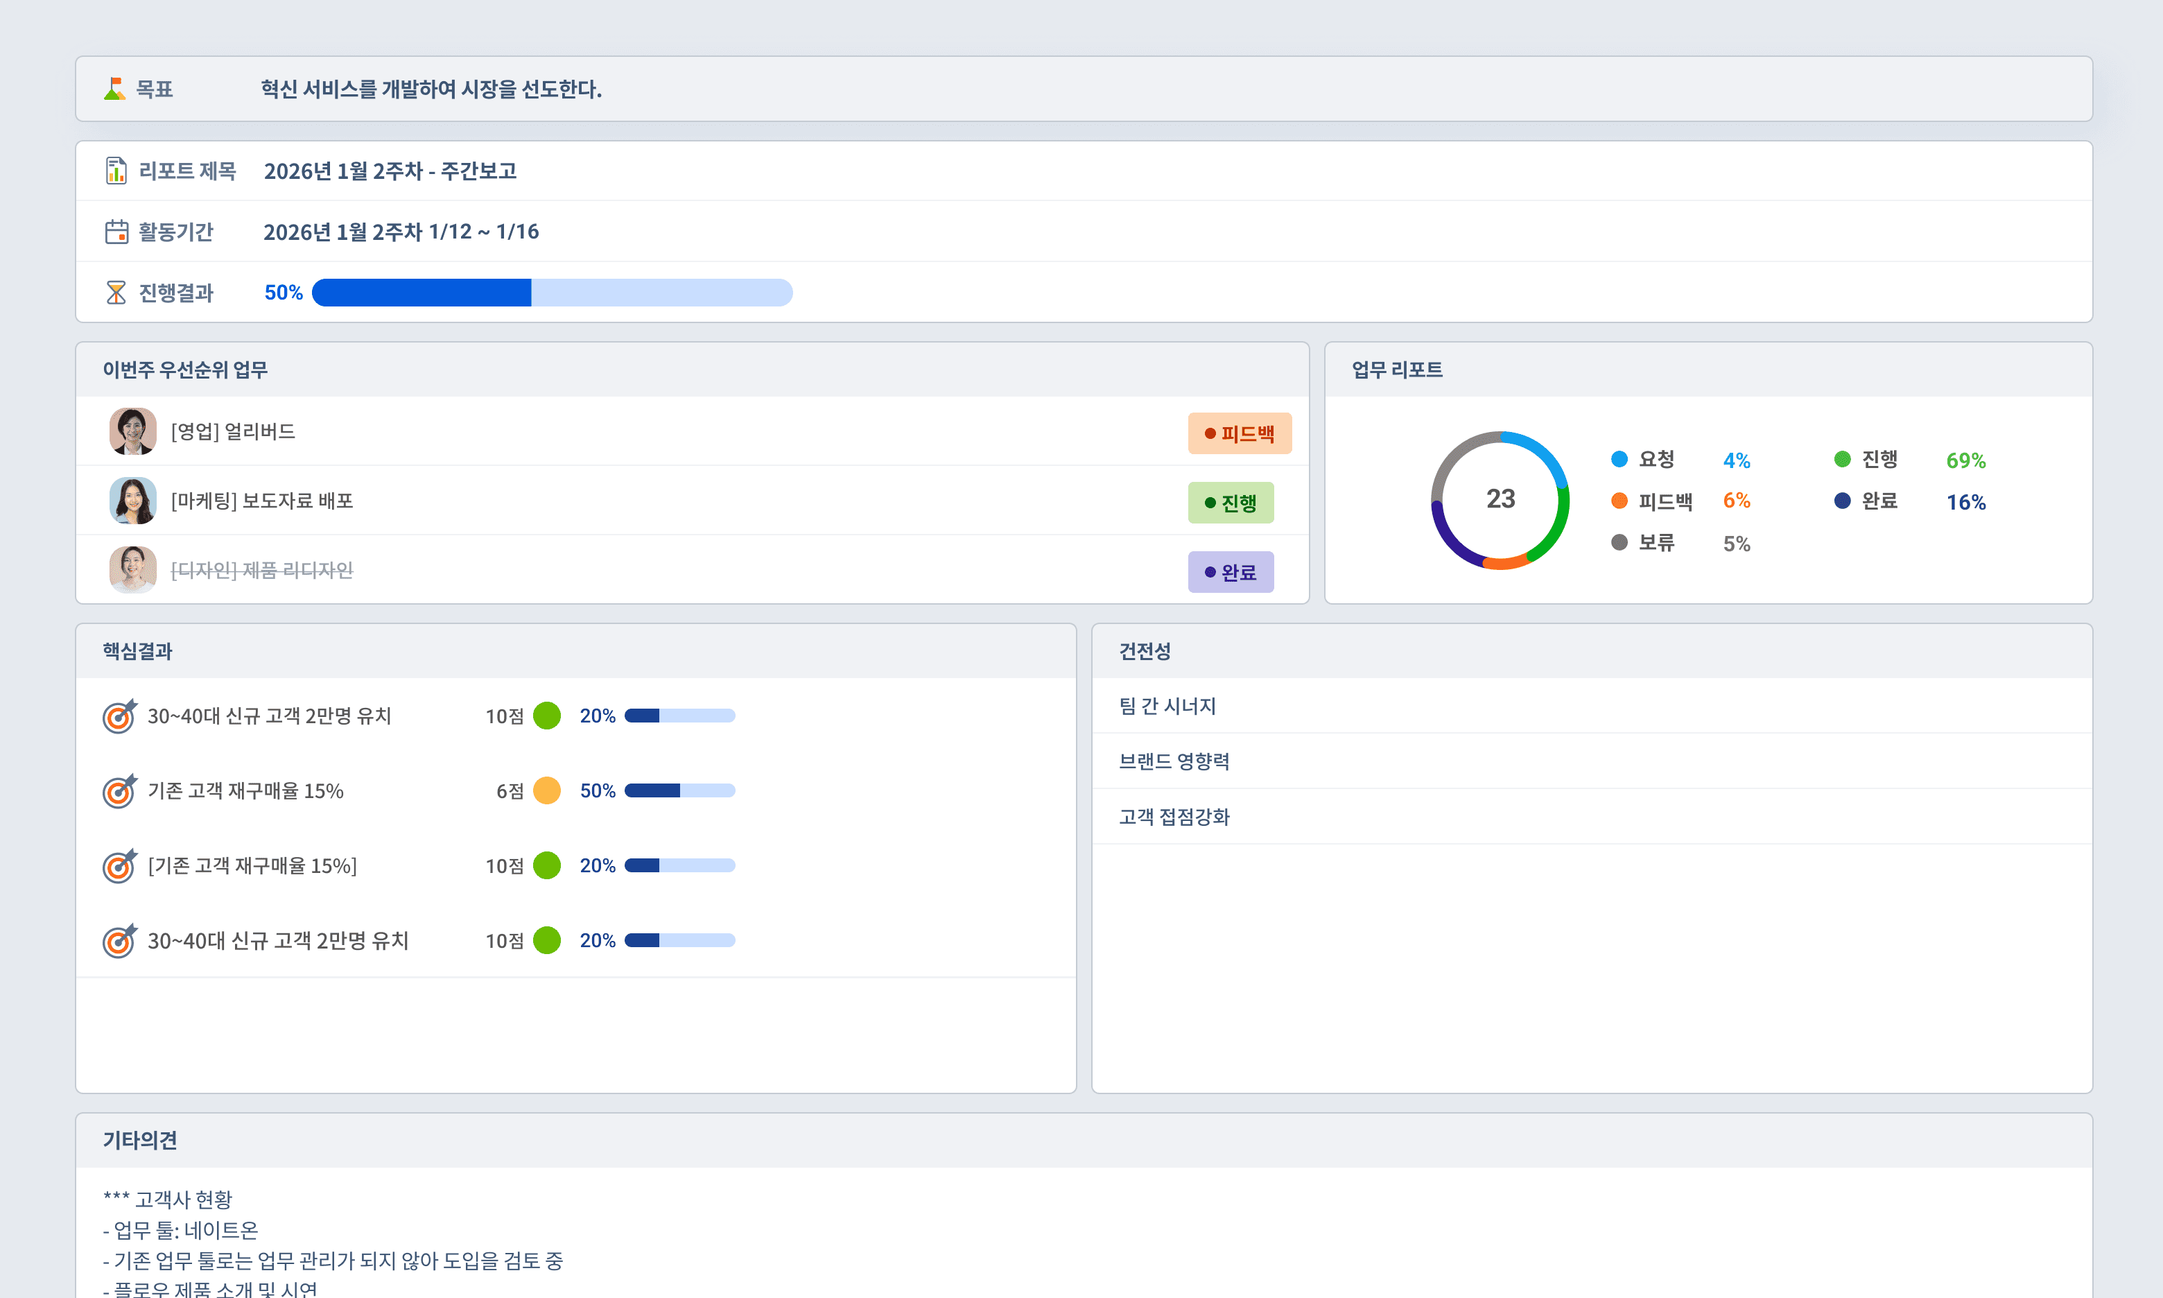Click the report title chart icon
Screen dimensions: 2163x1298
tap(115, 171)
